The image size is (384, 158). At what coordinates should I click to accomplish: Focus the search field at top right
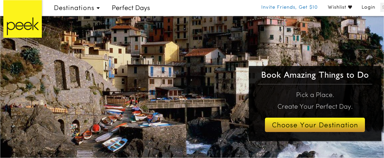382,8
